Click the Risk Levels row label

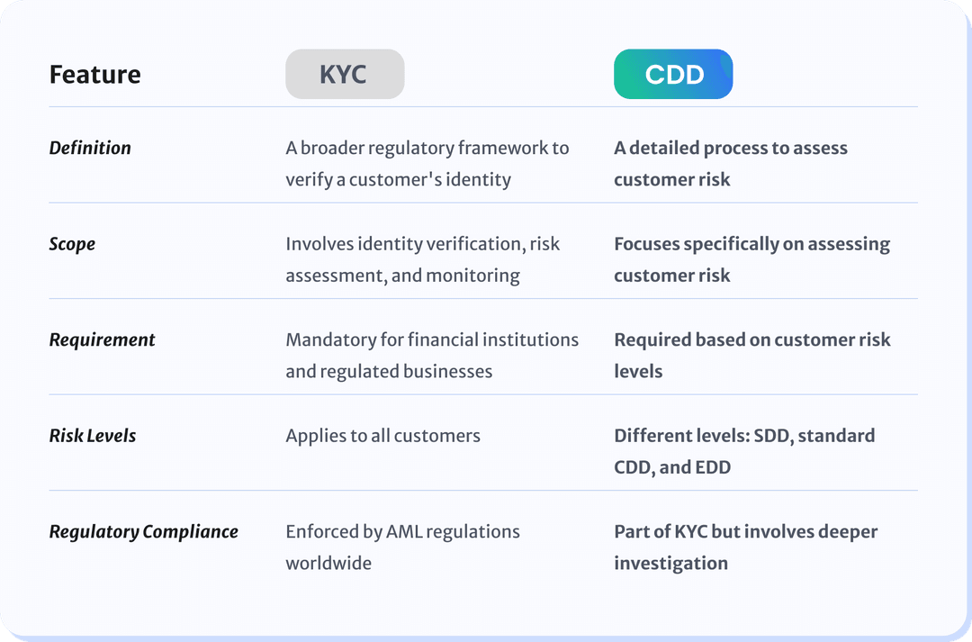(x=93, y=436)
